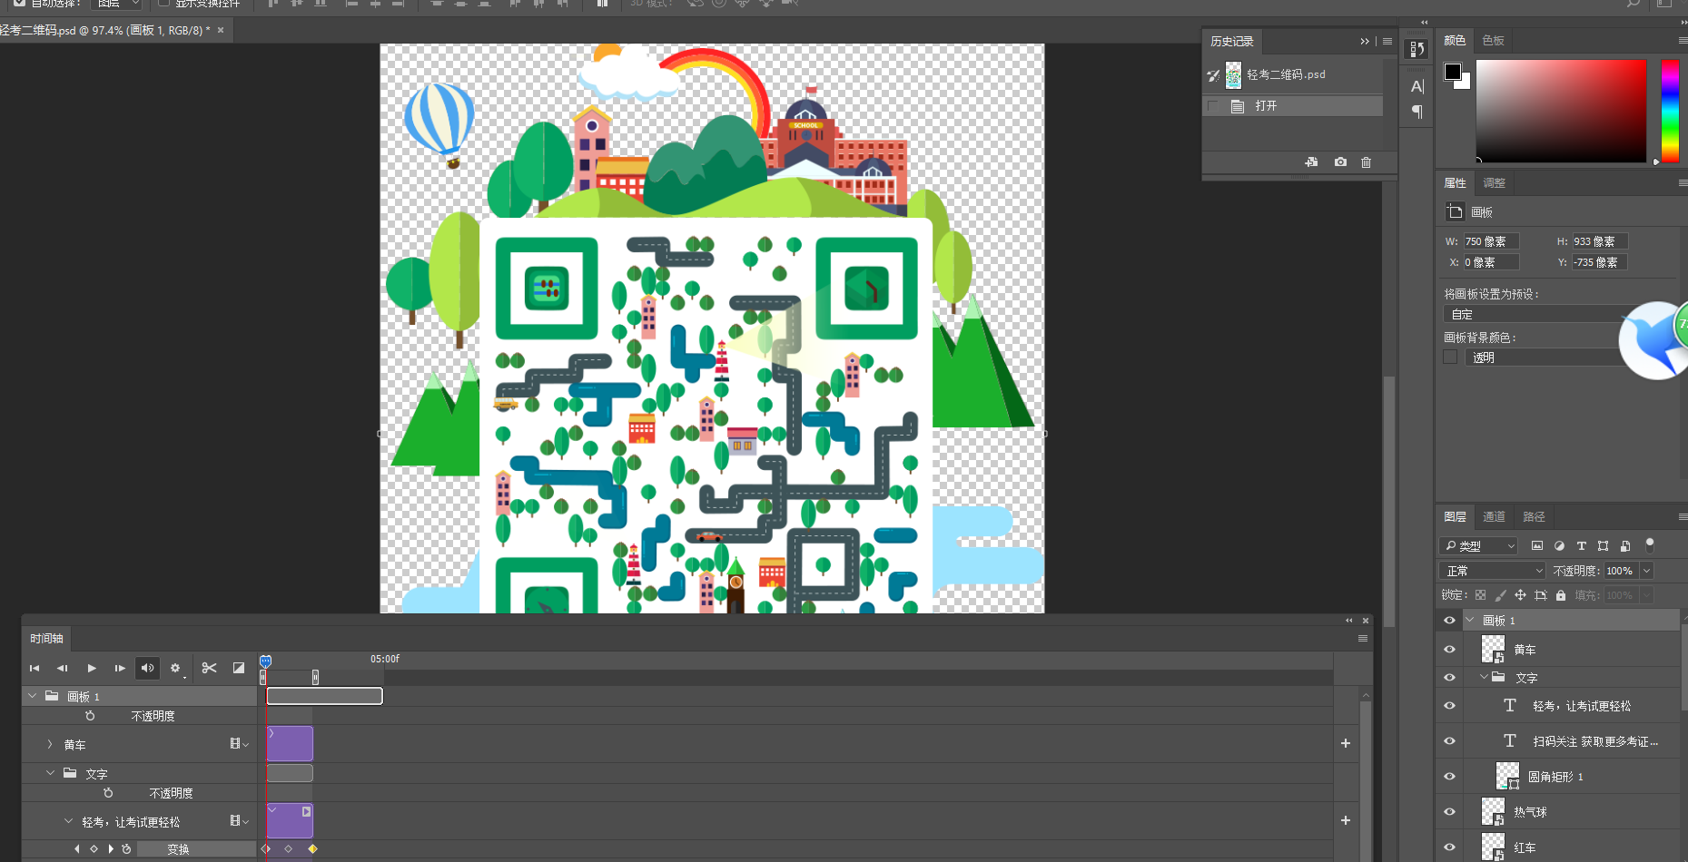The height and width of the screenshot is (862, 1688).
Task: Play the timeline animation
Action: click(x=92, y=668)
